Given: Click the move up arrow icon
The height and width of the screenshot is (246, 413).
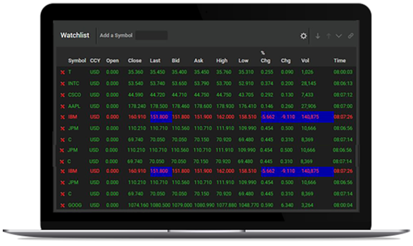Looking at the screenshot, I should (328, 36).
